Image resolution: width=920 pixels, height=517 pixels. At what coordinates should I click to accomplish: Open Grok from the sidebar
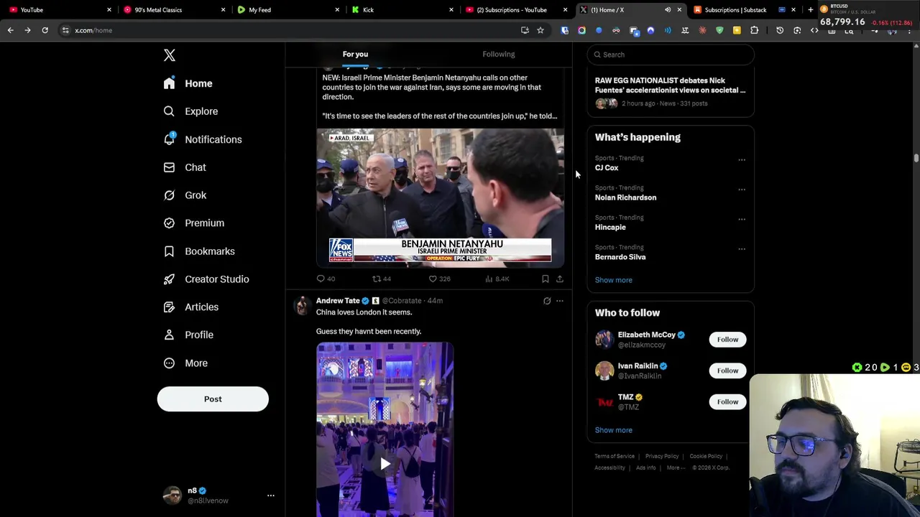(185, 195)
